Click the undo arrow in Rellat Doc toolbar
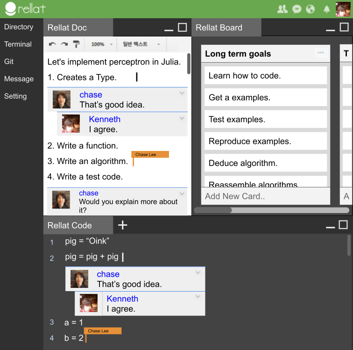Screen dimensions: 353x350 pyautogui.click(x=52, y=44)
